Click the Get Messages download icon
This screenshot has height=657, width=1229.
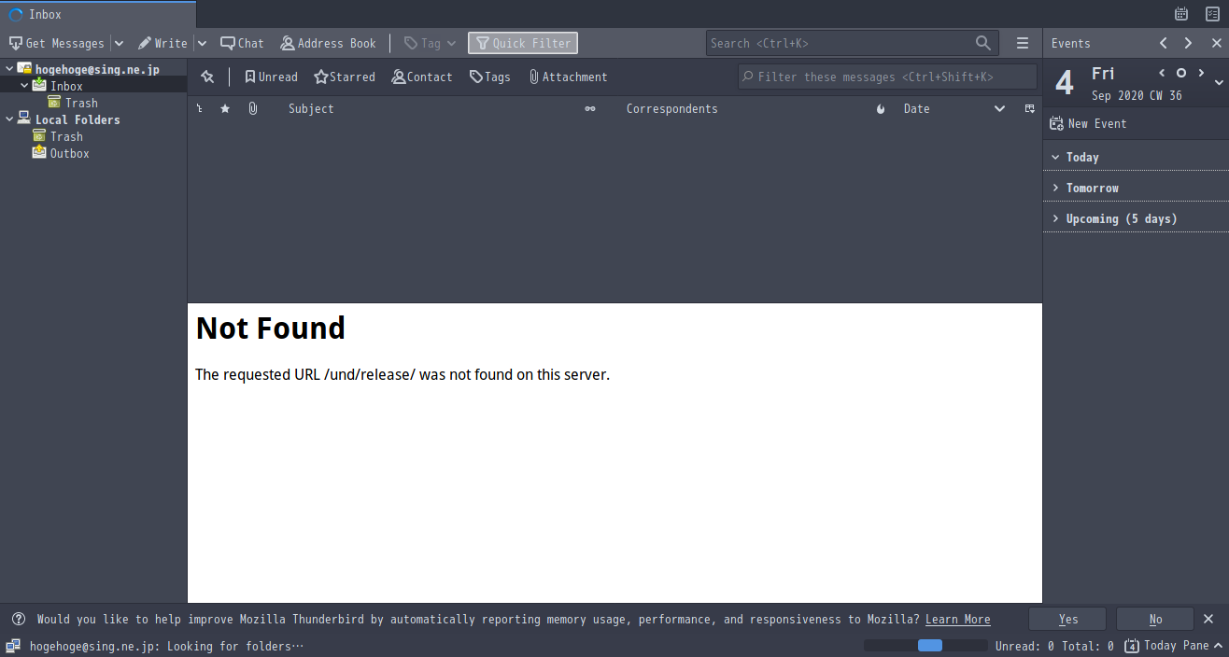(15, 43)
